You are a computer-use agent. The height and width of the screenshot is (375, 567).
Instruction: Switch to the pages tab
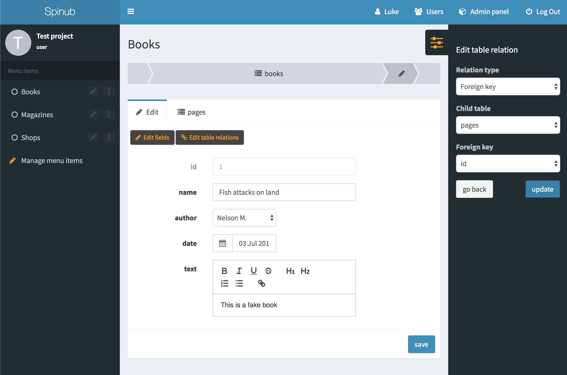click(x=192, y=112)
